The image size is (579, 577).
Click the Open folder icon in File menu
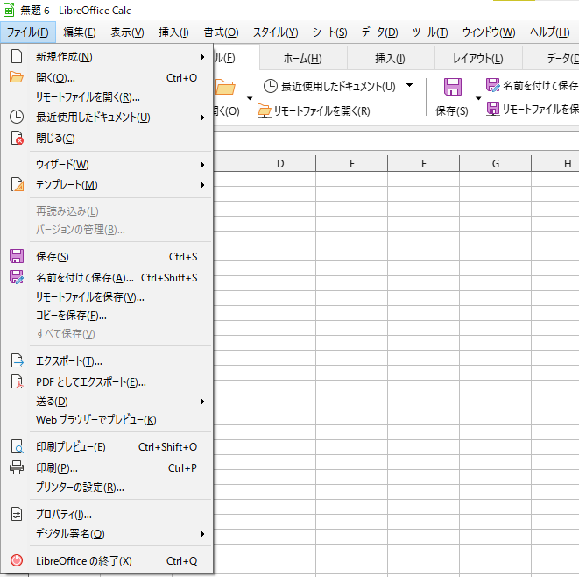(17, 77)
